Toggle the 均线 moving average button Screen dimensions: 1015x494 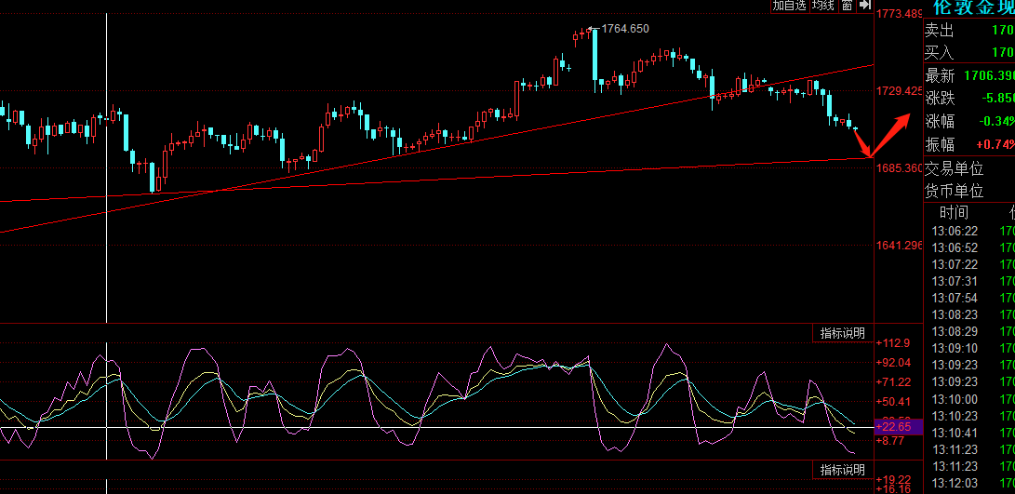[823, 6]
